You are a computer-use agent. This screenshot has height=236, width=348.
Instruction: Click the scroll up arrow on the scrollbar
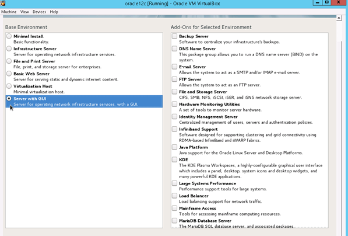(x=339, y=18)
